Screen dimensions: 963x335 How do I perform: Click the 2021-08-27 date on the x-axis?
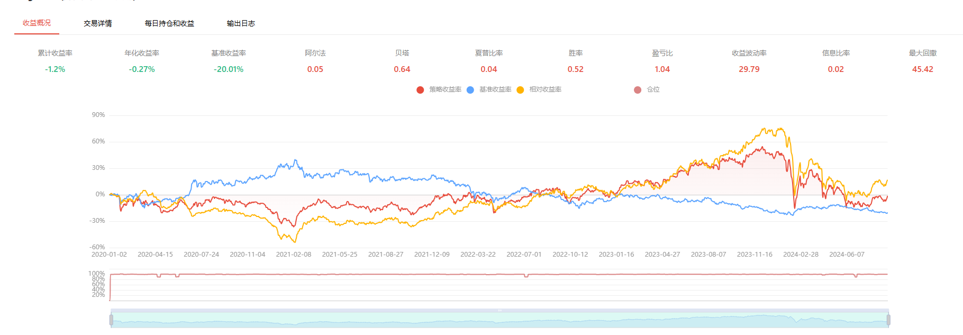pyautogui.click(x=386, y=255)
